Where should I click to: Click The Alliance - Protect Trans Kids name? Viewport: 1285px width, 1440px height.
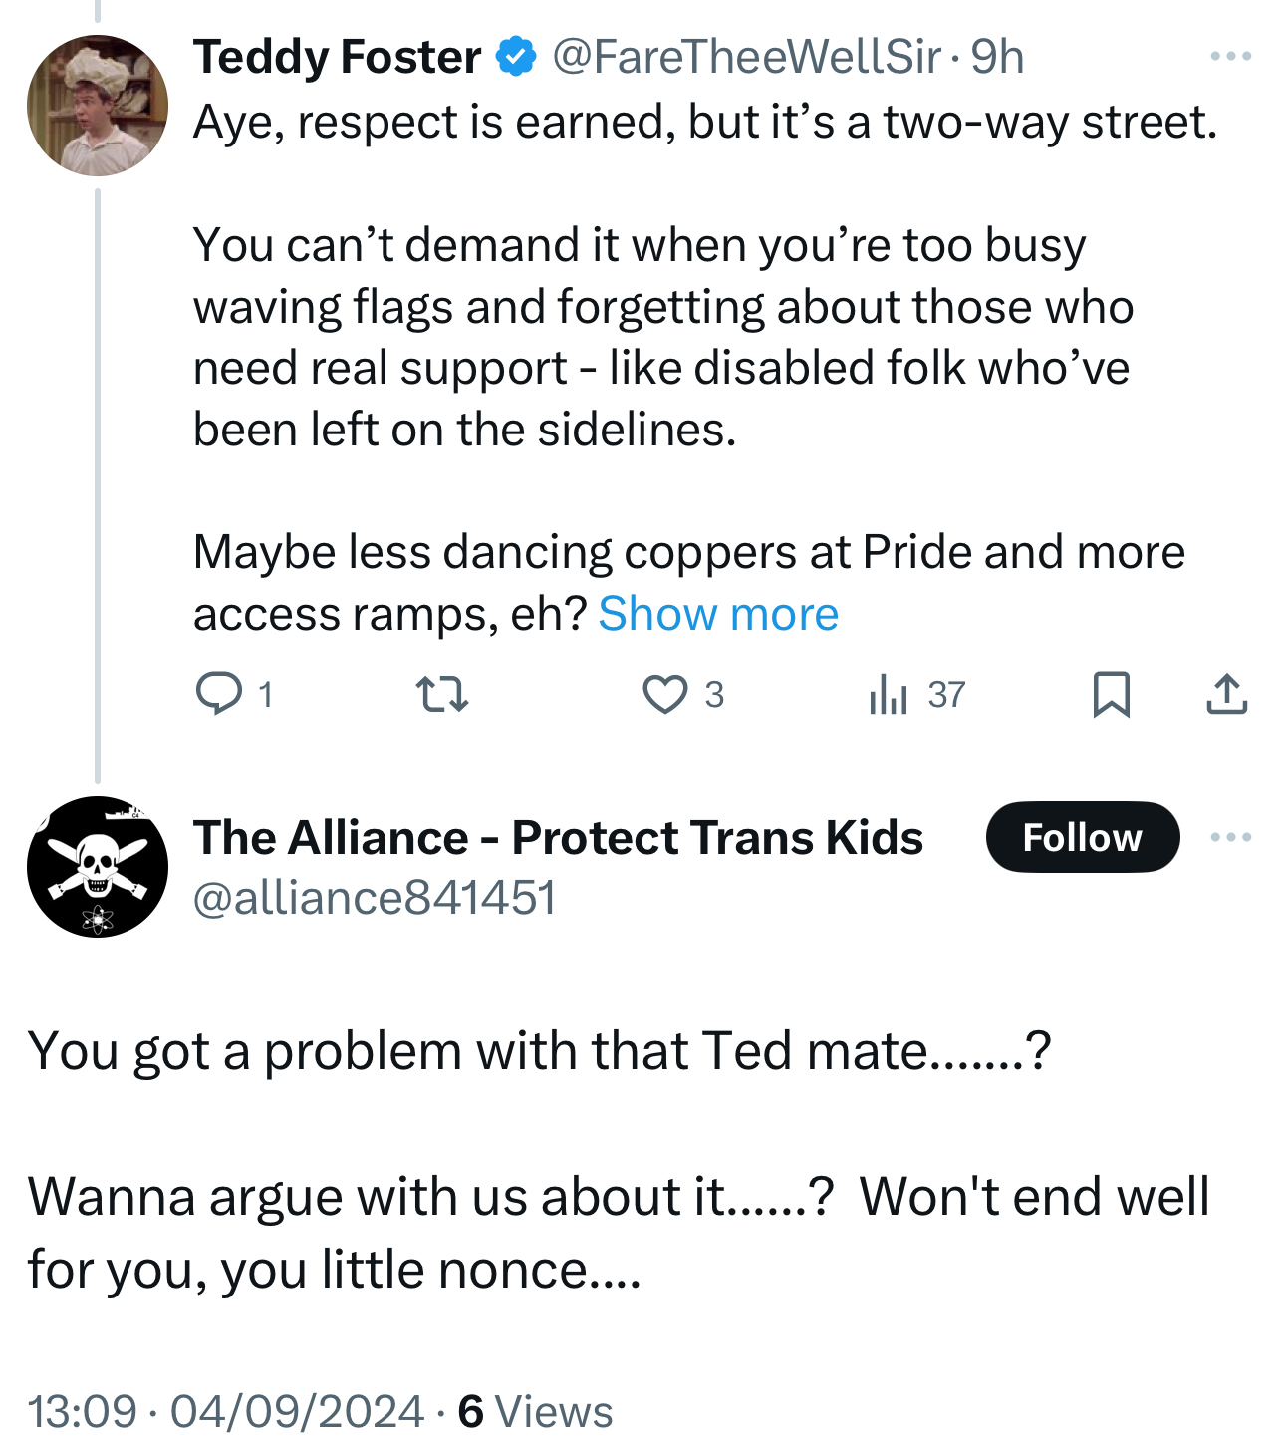pyautogui.click(x=558, y=837)
